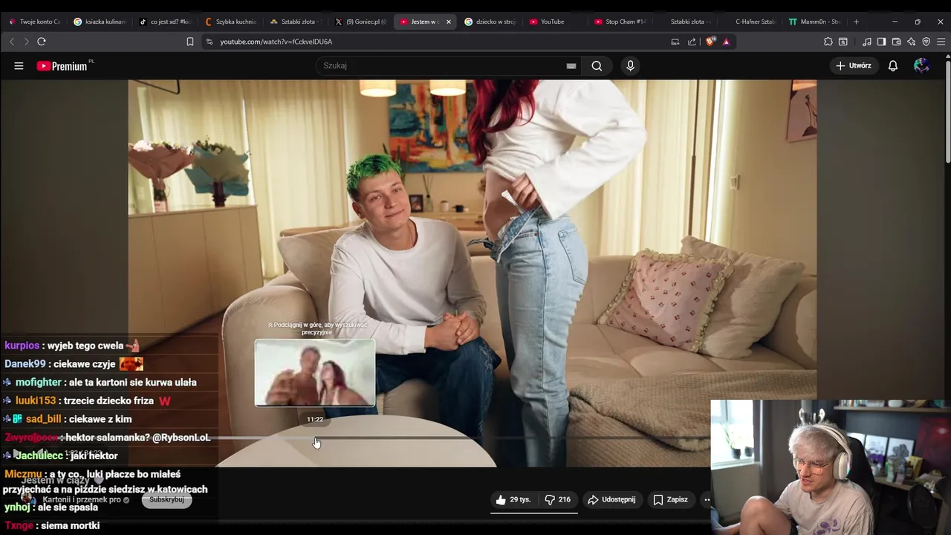Click the address bar URL field
Image resolution: width=951 pixels, height=535 pixels.
tap(438, 42)
